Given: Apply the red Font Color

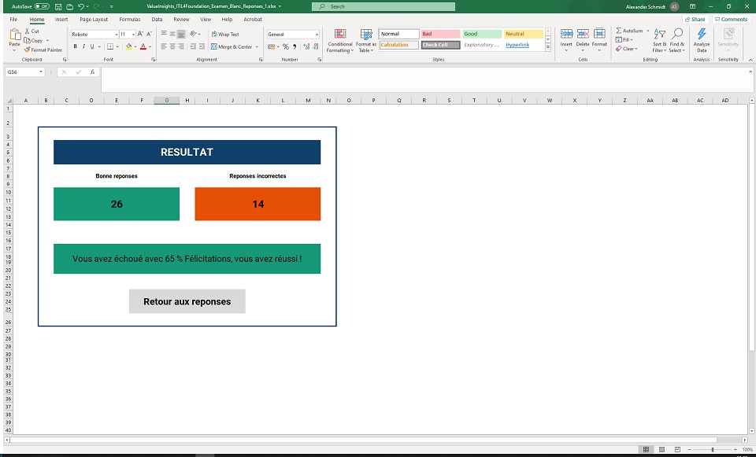Looking at the screenshot, I should pyautogui.click(x=143, y=46).
